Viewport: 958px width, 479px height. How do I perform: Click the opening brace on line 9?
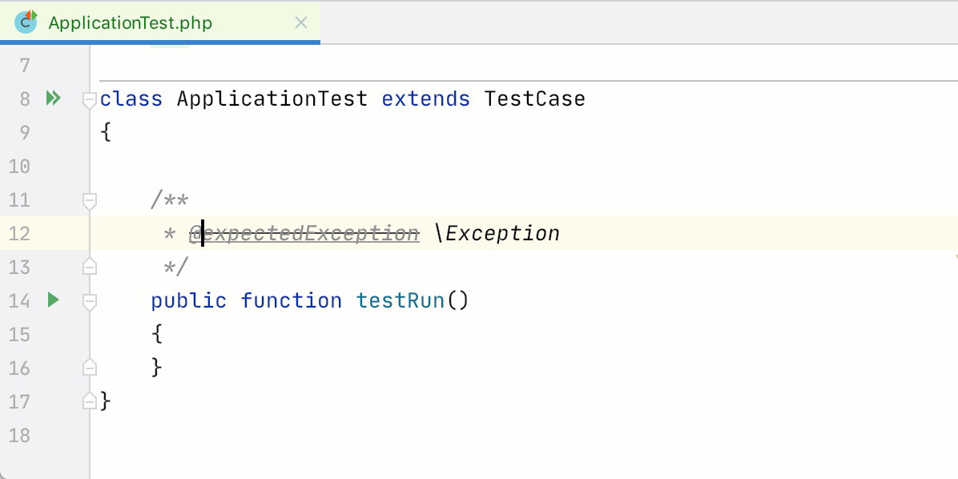pyautogui.click(x=106, y=132)
